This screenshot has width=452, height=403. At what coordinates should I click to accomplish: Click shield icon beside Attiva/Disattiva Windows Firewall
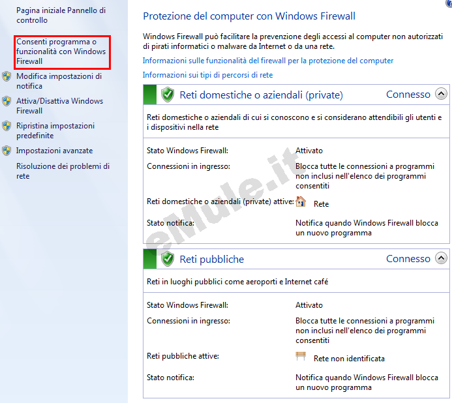7,102
